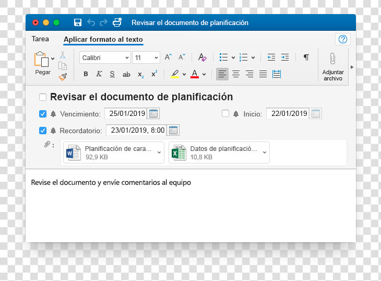Justify the text

tap(263, 74)
